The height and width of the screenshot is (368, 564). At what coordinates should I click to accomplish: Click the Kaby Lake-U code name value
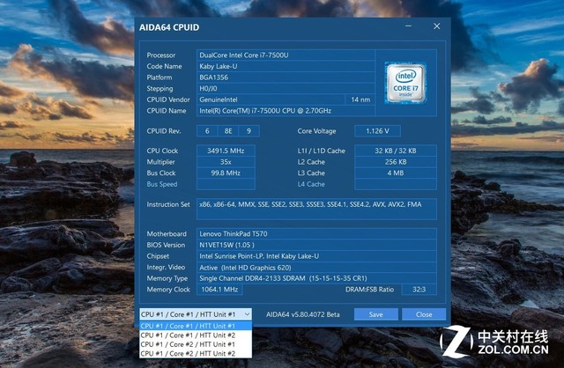[x=286, y=66]
